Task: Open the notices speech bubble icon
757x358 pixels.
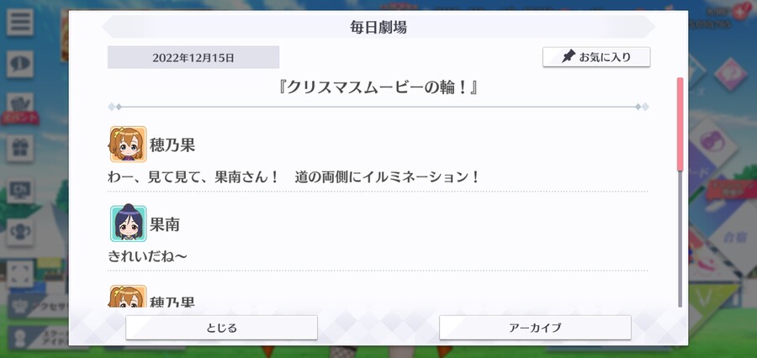Action: point(20,64)
